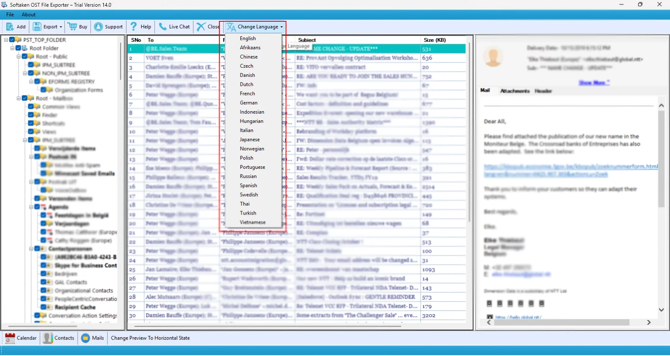This screenshot has width=670, height=356.
Task: Collapse the Root - Public node
Action: click(x=18, y=56)
